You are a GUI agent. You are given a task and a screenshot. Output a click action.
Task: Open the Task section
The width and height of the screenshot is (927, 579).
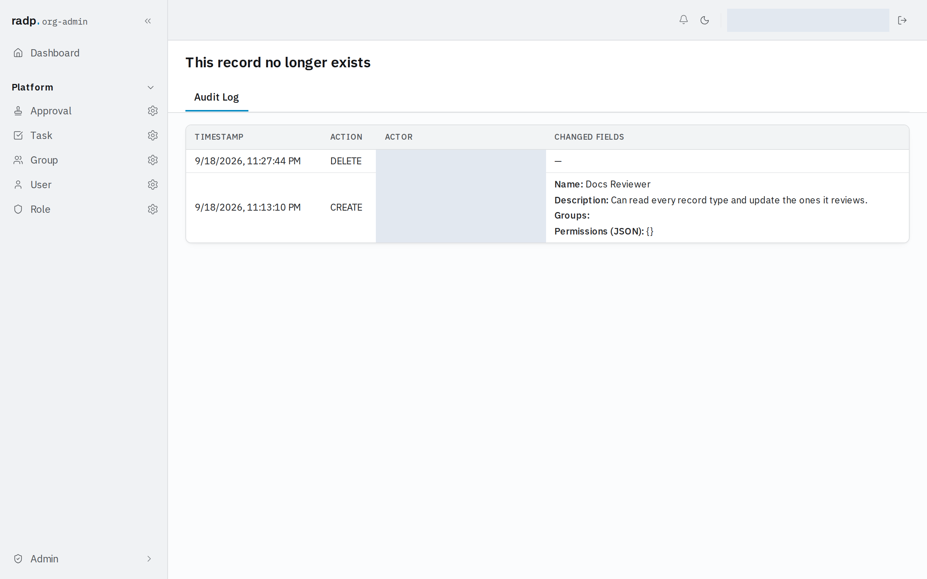coord(41,135)
